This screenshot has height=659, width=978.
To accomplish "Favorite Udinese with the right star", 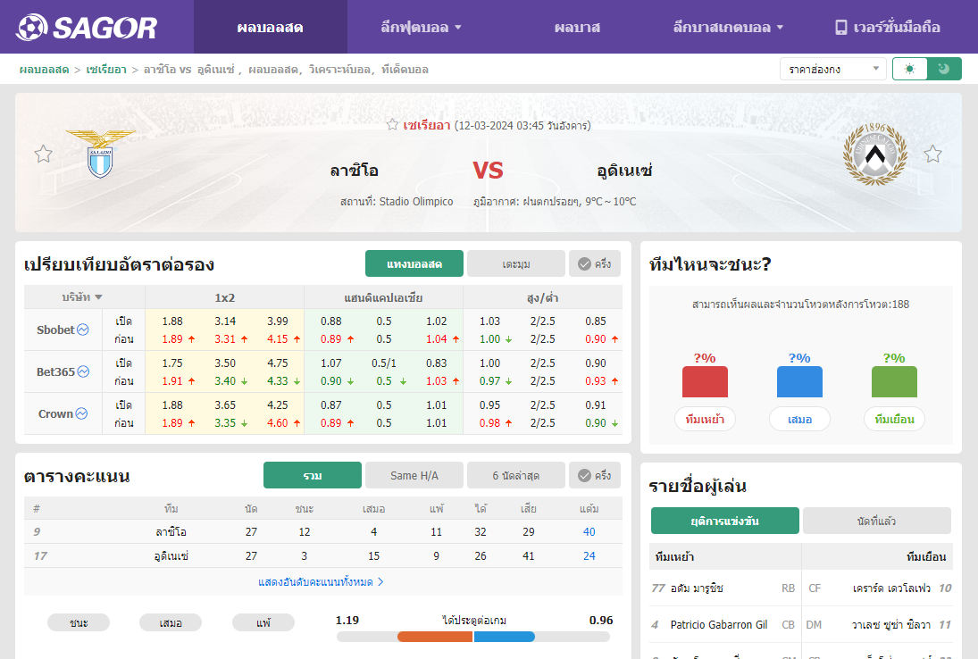I will click(x=932, y=154).
